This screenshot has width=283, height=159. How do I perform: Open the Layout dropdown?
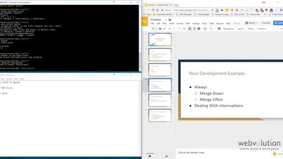tap(241, 29)
